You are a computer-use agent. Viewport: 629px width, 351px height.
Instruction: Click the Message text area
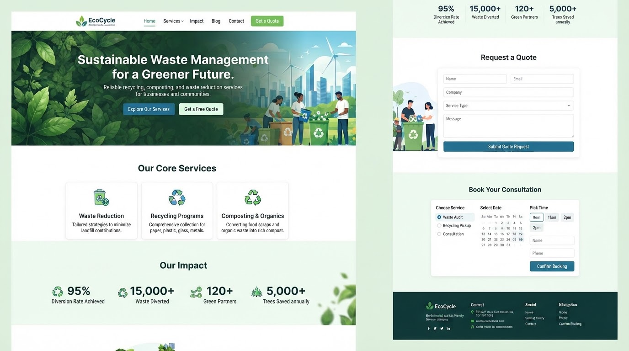(x=508, y=126)
